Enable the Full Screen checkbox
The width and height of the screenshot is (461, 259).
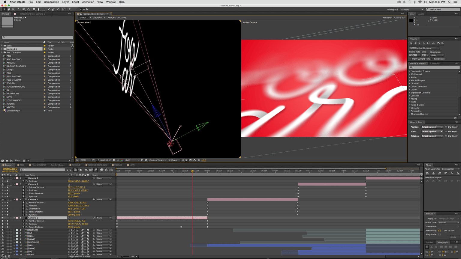(432, 59)
